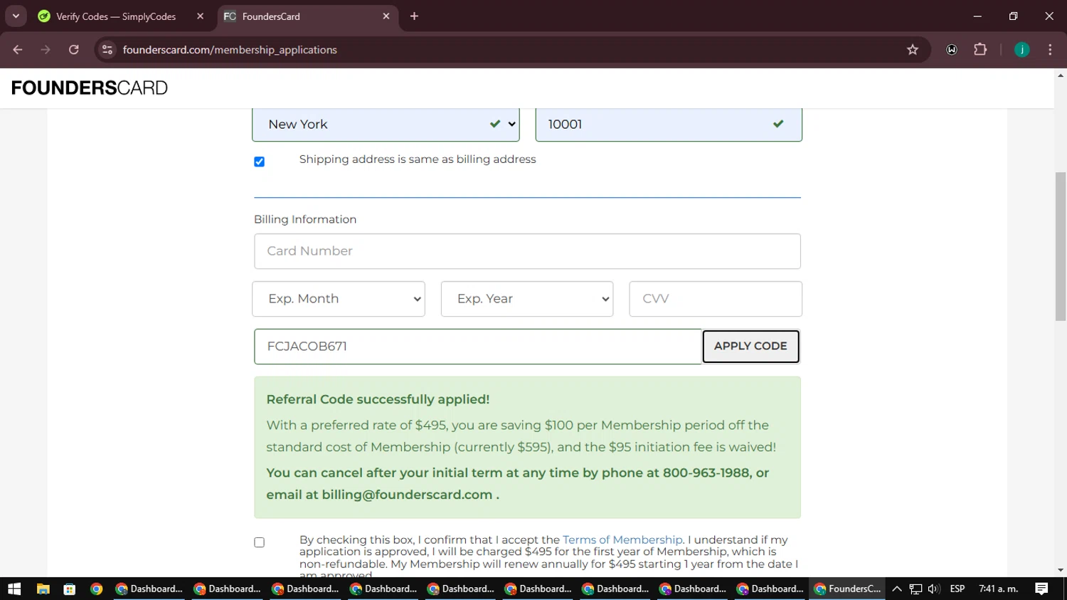Screen dimensions: 1067x600
Task: Open the Exp. Year dropdown
Action: pos(527,299)
